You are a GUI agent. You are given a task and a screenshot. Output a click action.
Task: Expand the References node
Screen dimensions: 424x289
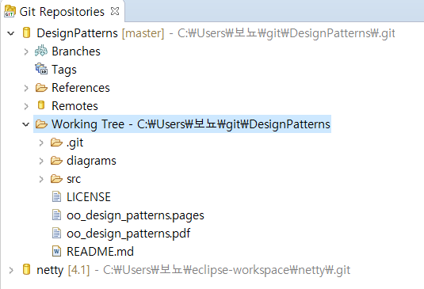pyautogui.click(x=26, y=88)
